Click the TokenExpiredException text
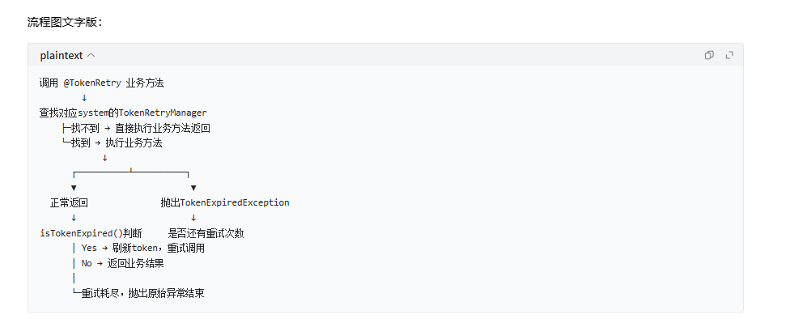Image resolution: width=798 pixels, height=319 pixels. pos(235,202)
